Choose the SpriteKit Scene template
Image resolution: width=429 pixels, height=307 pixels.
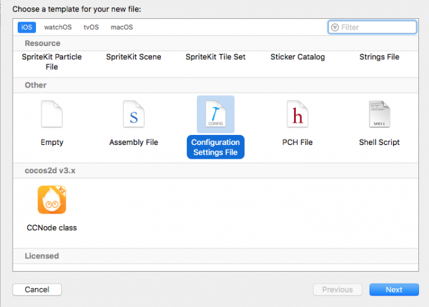pos(134,57)
